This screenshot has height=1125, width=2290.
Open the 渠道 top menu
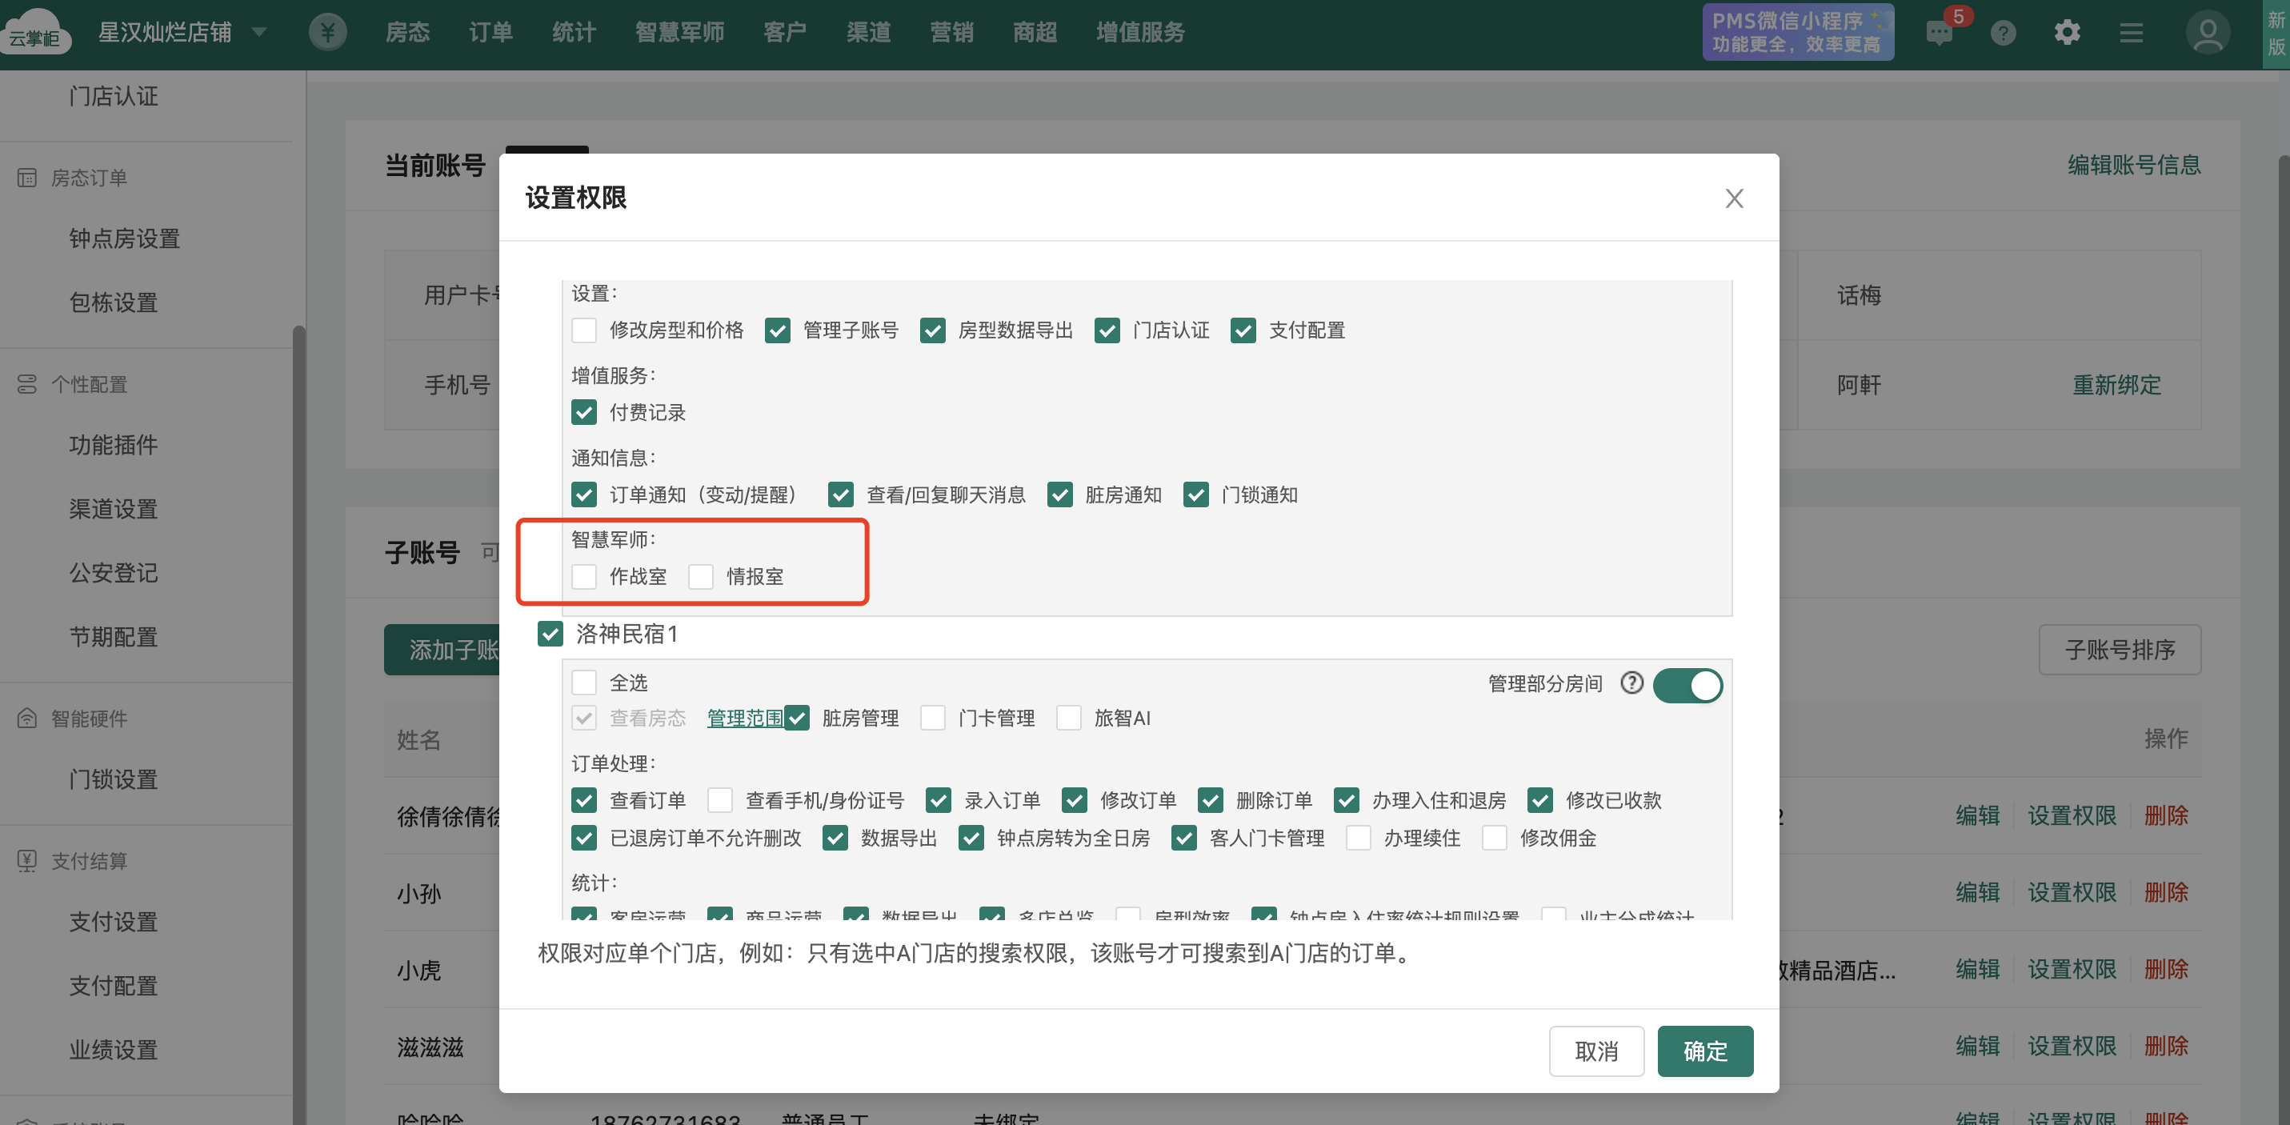point(867,32)
